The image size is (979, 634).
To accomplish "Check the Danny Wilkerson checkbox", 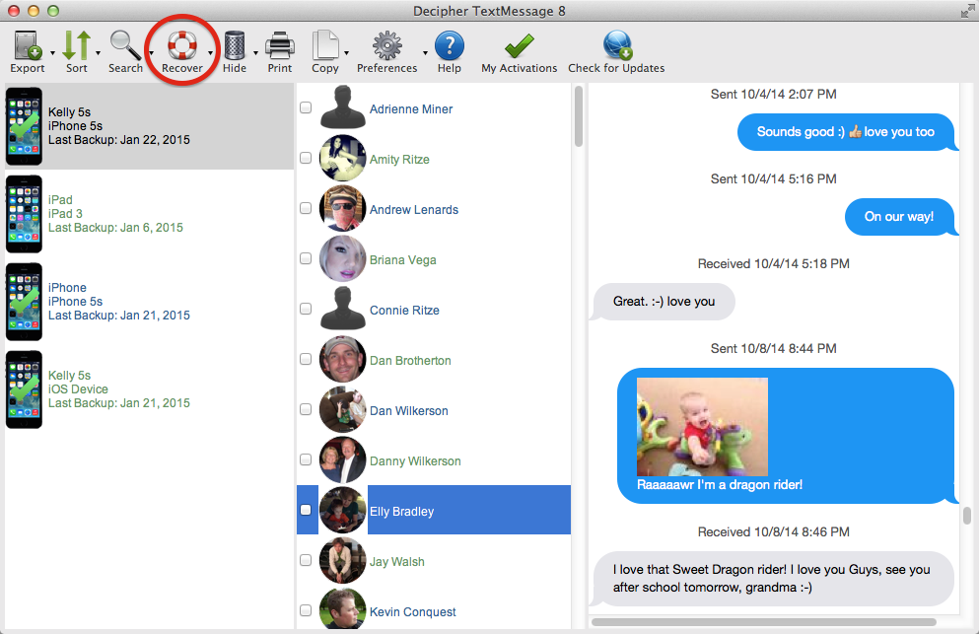I will coord(306,459).
